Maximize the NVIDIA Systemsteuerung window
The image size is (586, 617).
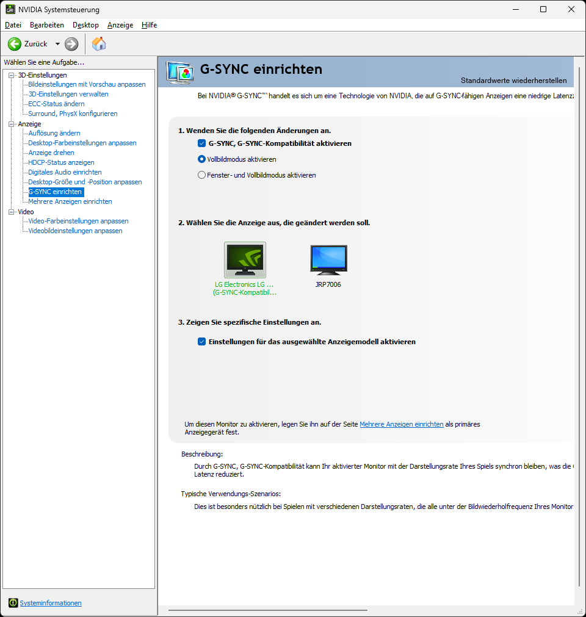[x=543, y=9]
